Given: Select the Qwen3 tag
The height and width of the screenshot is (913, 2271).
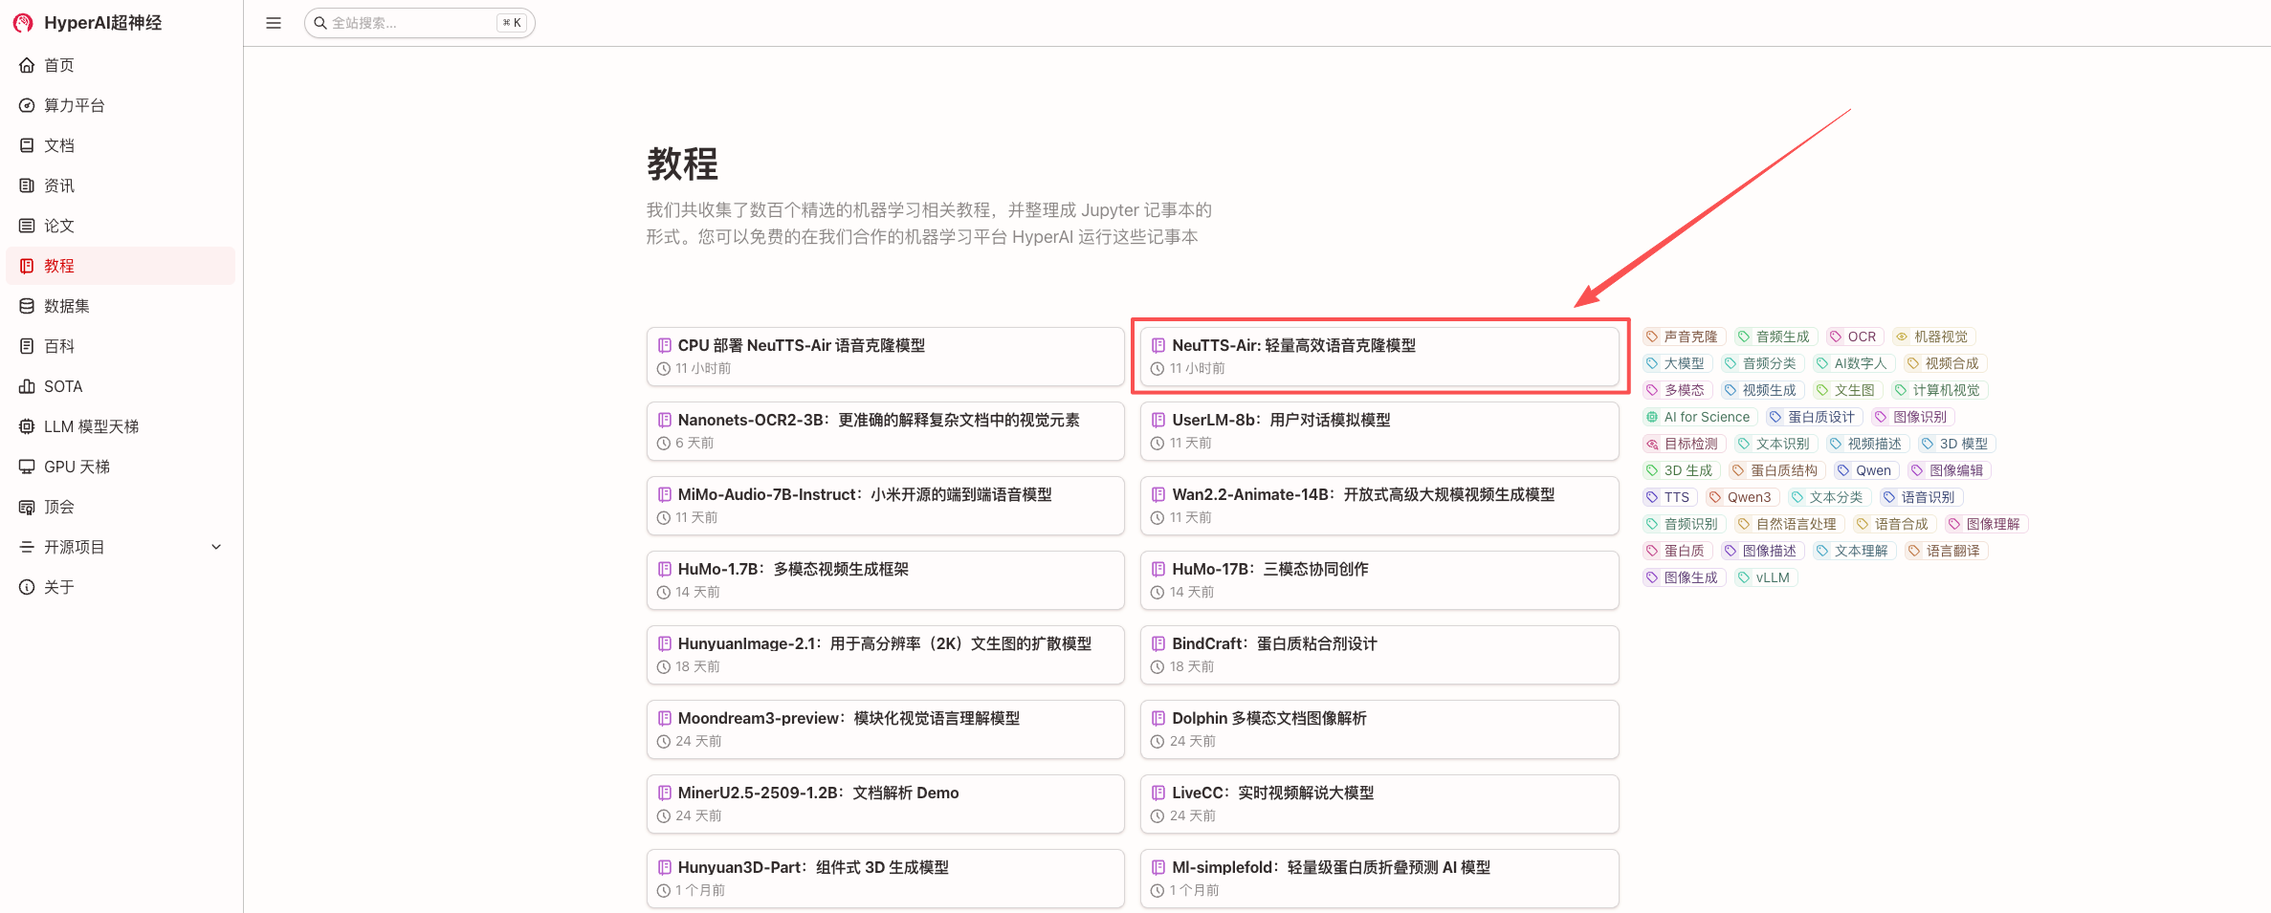Looking at the screenshot, I should (x=1742, y=497).
